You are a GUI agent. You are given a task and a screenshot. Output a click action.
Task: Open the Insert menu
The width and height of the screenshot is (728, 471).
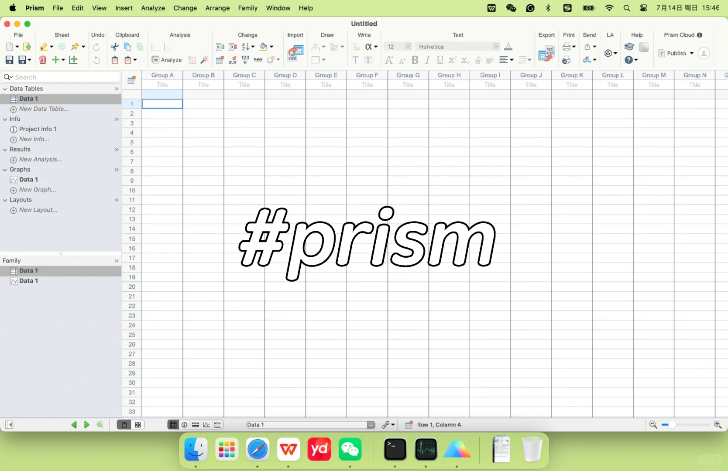[124, 8]
